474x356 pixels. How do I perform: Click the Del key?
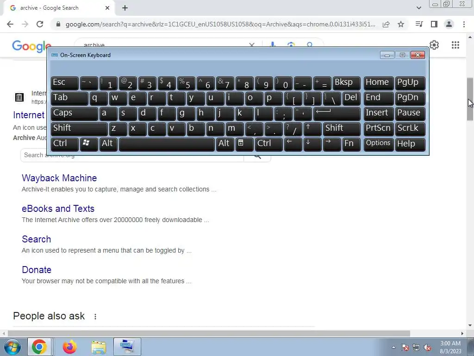(x=351, y=98)
